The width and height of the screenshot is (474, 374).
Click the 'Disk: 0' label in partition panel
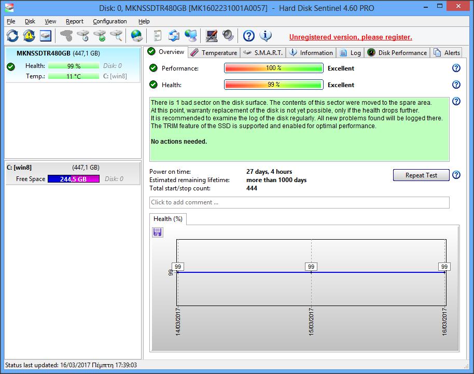click(x=114, y=178)
